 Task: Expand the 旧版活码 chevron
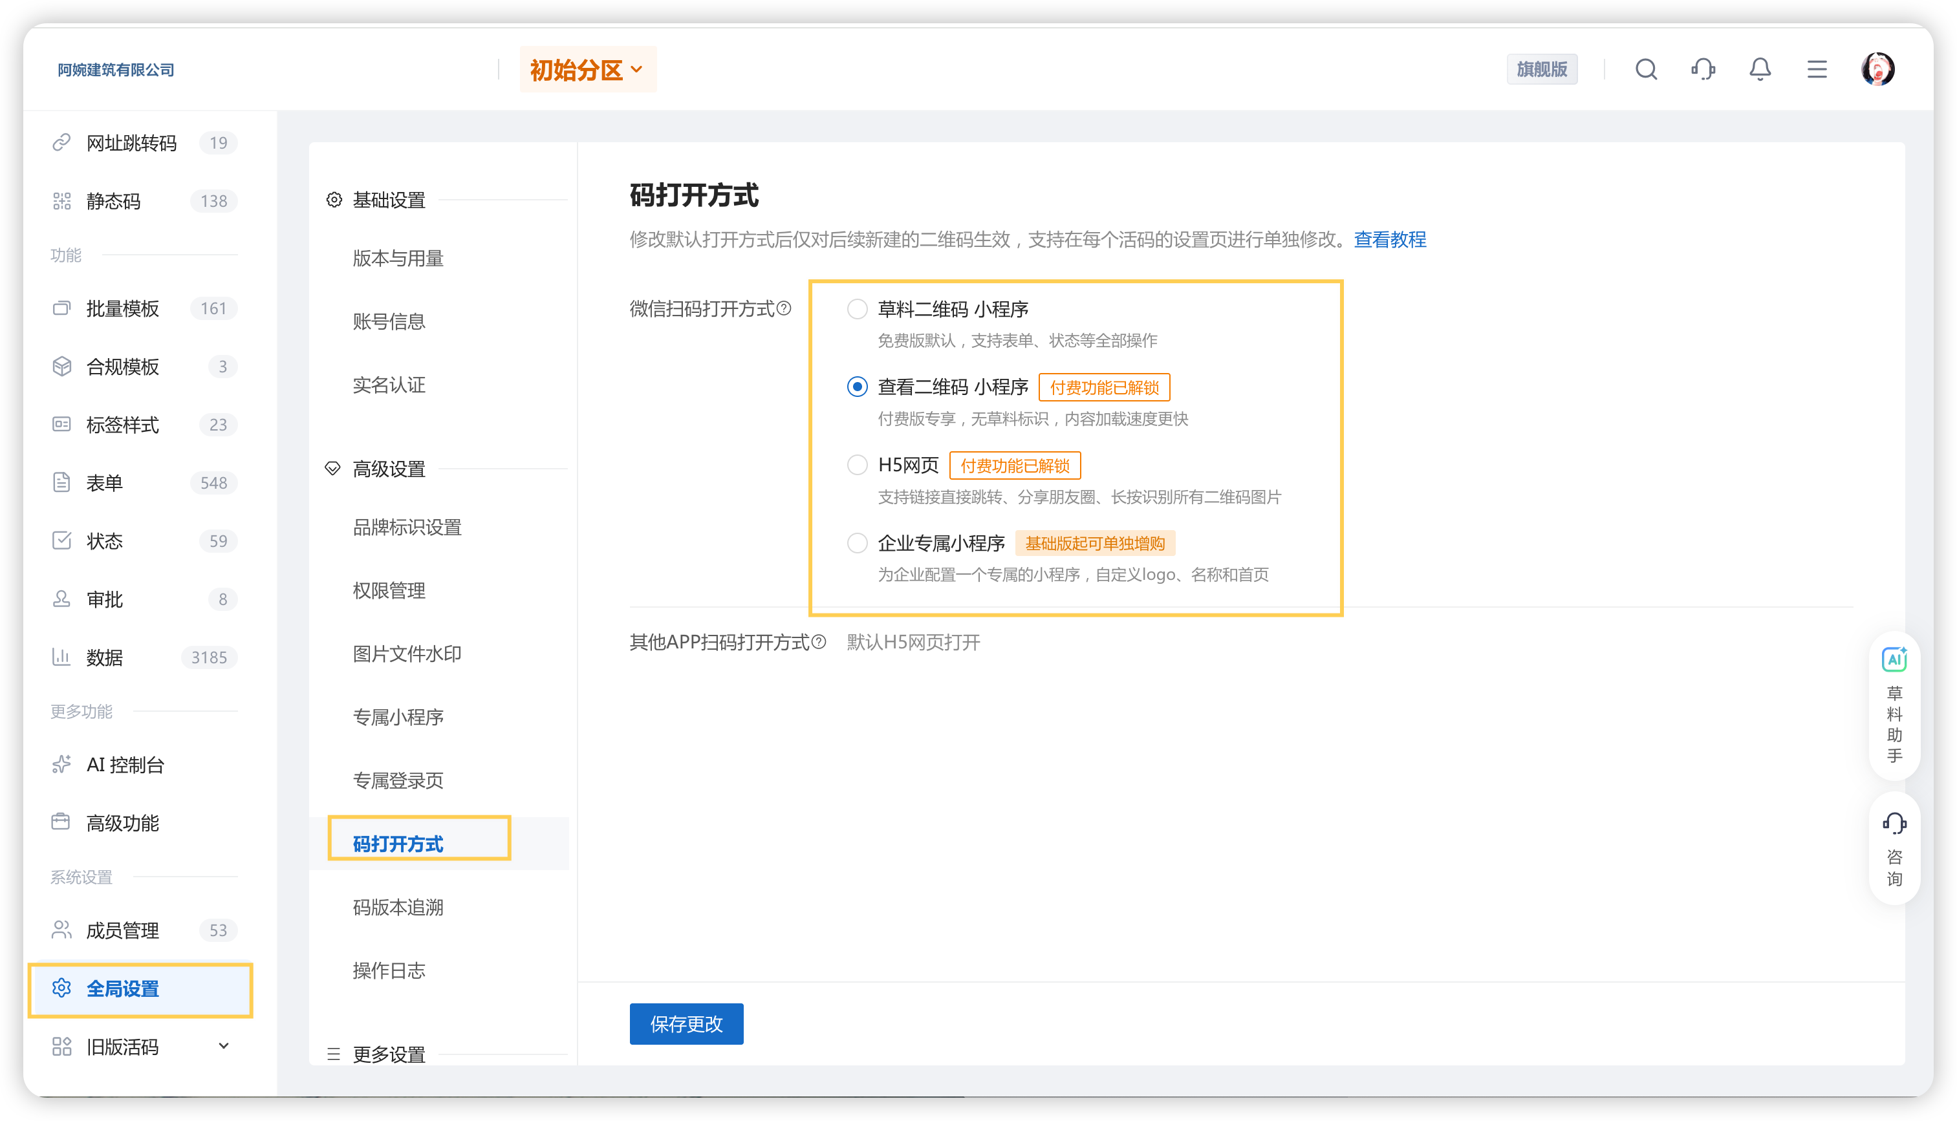(223, 1045)
